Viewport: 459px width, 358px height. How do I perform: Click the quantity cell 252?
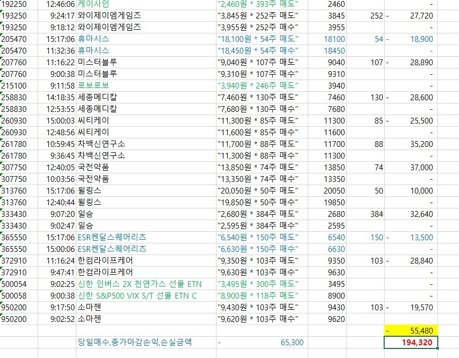[x=365, y=15]
